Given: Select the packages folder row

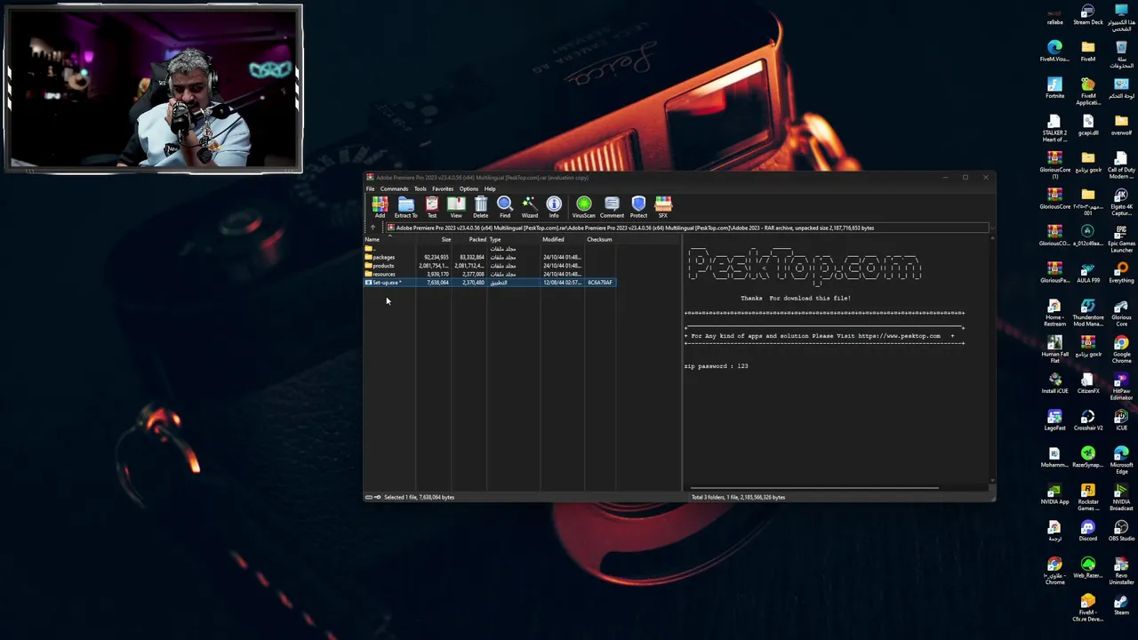Looking at the screenshot, I should tap(489, 257).
